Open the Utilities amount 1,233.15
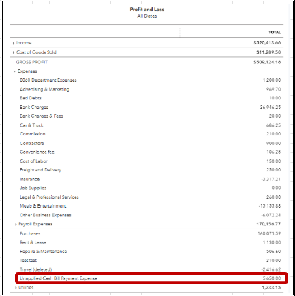This screenshot has width=295, height=296. point(271,288)
